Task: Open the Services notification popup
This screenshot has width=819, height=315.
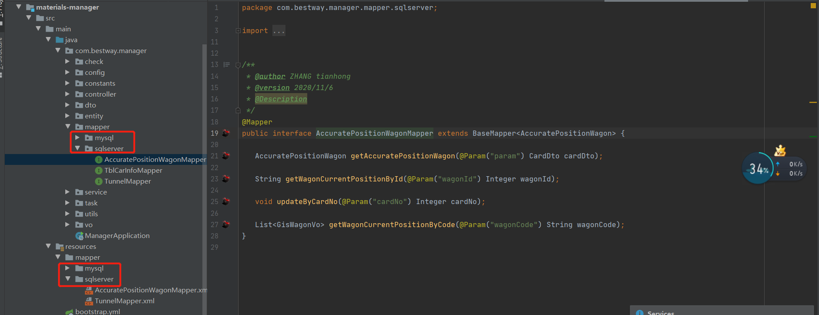Action: pyautogui.click(x=722, y=311)
